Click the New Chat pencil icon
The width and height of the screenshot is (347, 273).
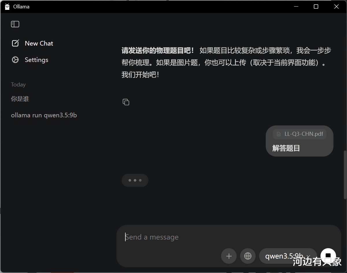[15, 43]
